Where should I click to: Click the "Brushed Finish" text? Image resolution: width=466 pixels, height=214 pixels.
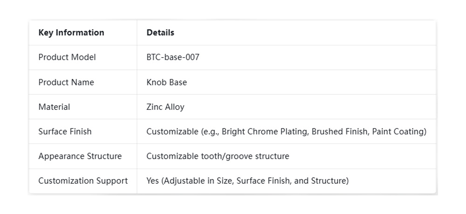(x=340, y=132)
